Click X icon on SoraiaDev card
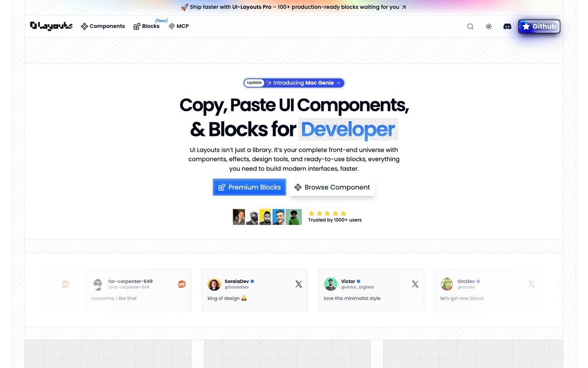This screenshot has width=588, height=368. (298, 284)
